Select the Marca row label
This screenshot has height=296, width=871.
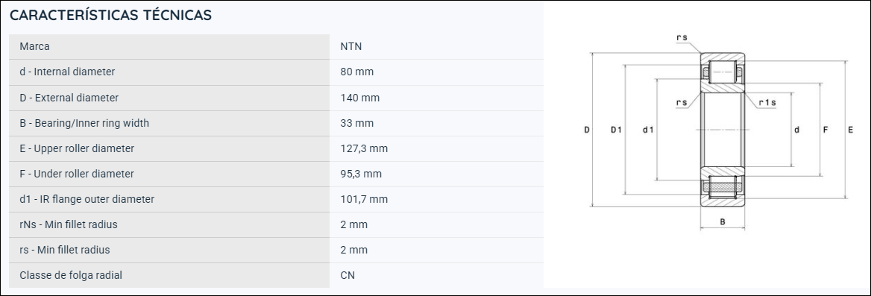[34, 47]
